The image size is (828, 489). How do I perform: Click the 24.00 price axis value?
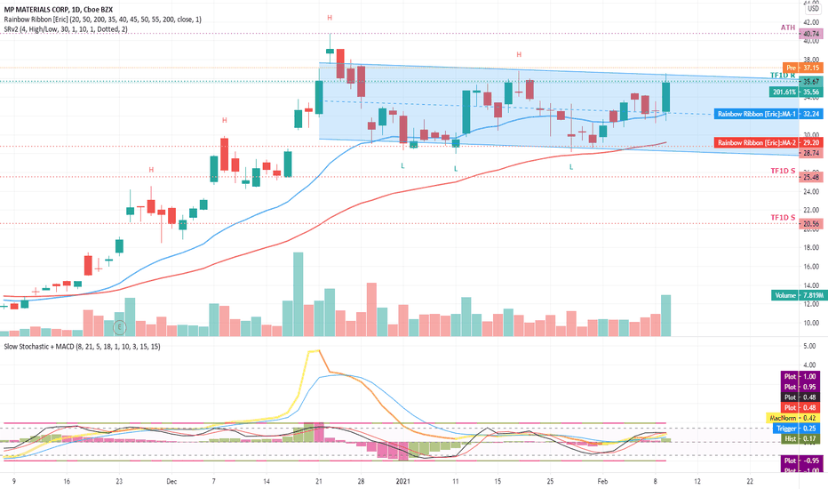(811, 191)
